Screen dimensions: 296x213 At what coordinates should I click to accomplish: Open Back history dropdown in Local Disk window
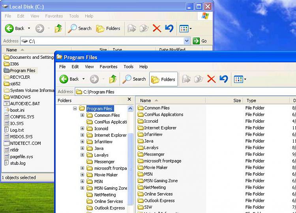29,28
